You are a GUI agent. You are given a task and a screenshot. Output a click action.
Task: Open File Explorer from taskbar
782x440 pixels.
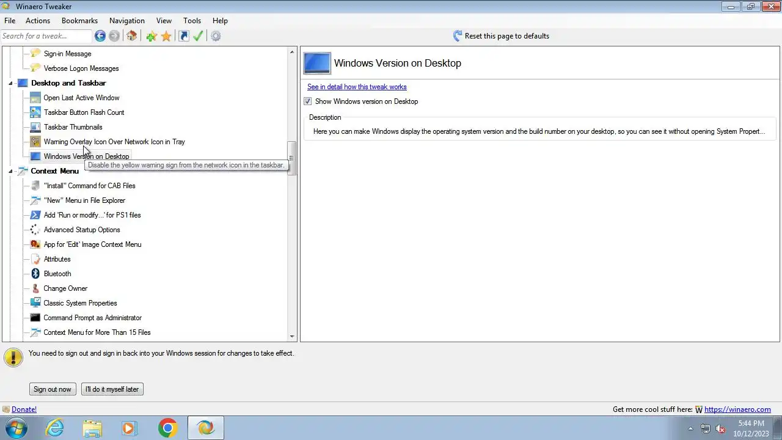pos(92,428)
